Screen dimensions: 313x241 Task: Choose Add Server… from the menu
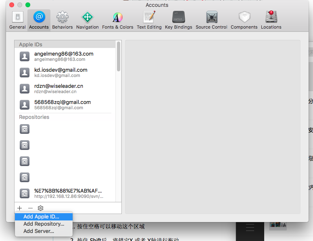[44, 231]
